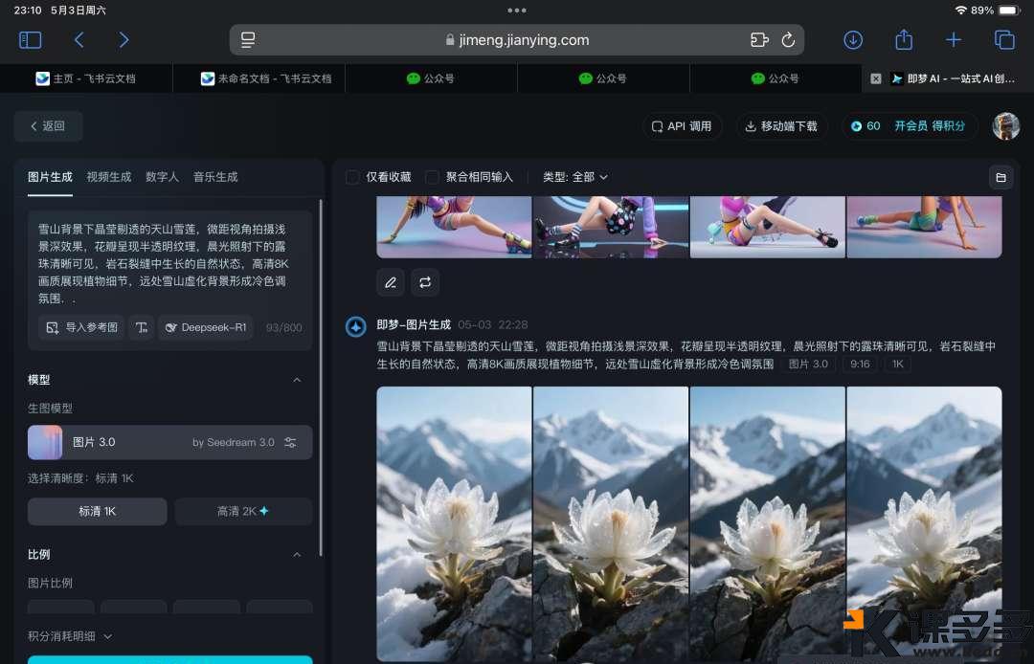Open the 未命名文档 - 飞书云文档 browser tab
The height and width of the screenshot is (664, 1034).
[x=258, y=78]
